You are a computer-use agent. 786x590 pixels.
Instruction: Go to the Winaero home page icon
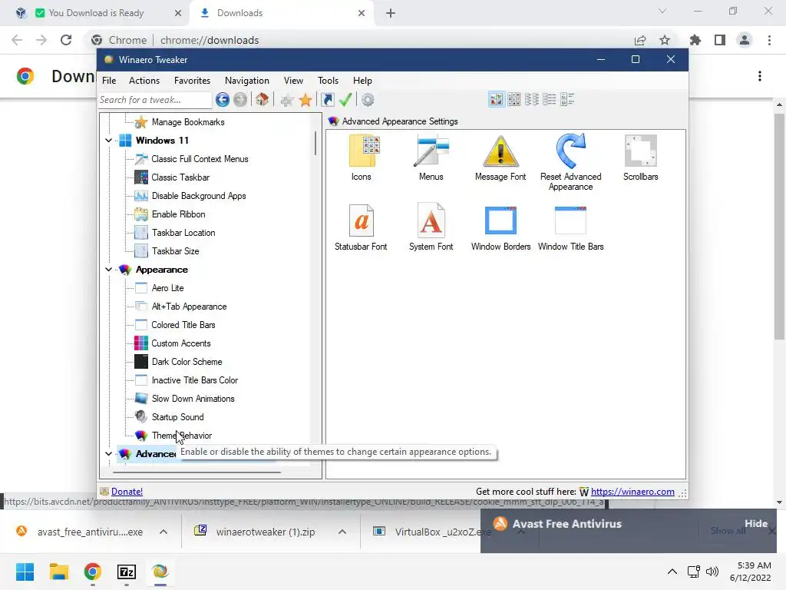(x=263, y=100)
